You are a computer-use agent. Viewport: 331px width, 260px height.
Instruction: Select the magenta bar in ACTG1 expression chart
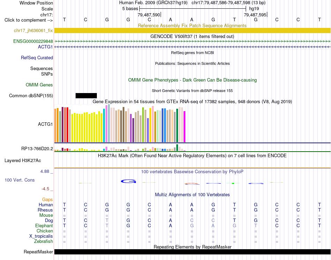click(x=185, y=127)
